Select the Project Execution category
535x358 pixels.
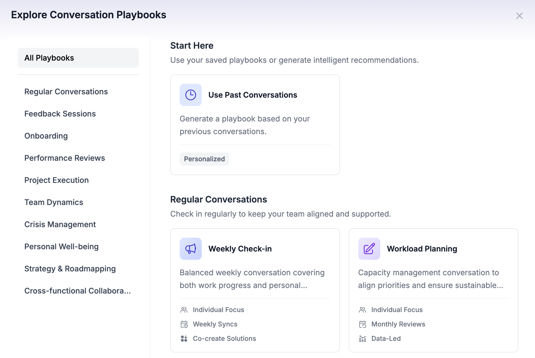[x=56, y=180]
